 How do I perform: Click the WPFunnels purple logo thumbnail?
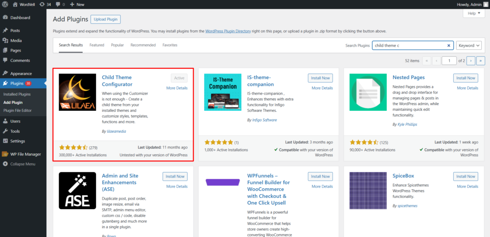coord(223,183)
